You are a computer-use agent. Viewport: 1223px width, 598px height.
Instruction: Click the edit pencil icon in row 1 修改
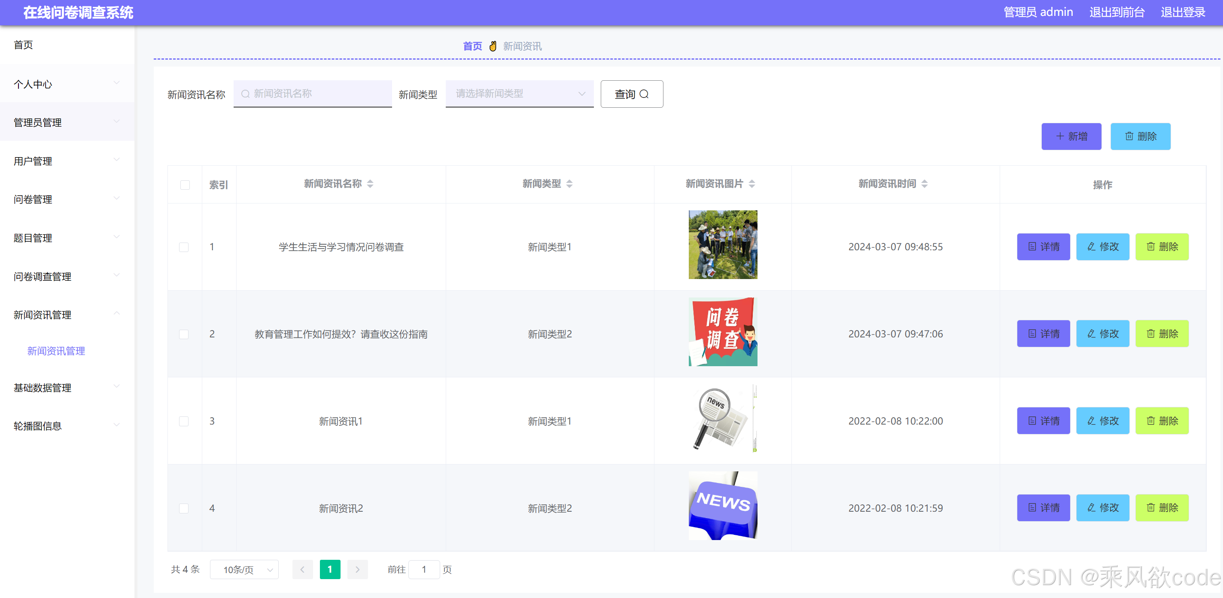point(1091,246)
